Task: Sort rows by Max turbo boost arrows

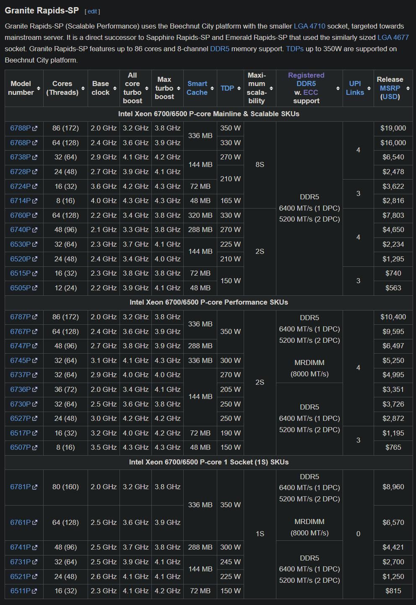Action: coord(179,88)
